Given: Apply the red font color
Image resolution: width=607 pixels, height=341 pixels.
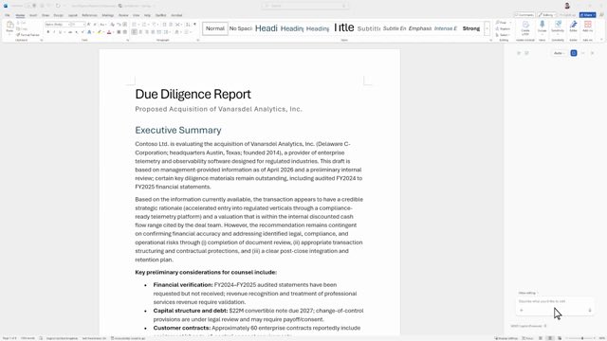Looking at the screenshot, I should point(109,32).
